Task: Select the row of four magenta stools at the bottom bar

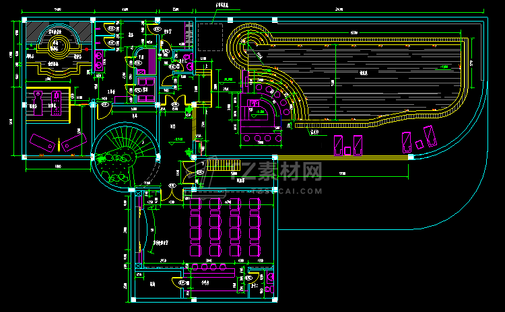Action: click(209, 267)
